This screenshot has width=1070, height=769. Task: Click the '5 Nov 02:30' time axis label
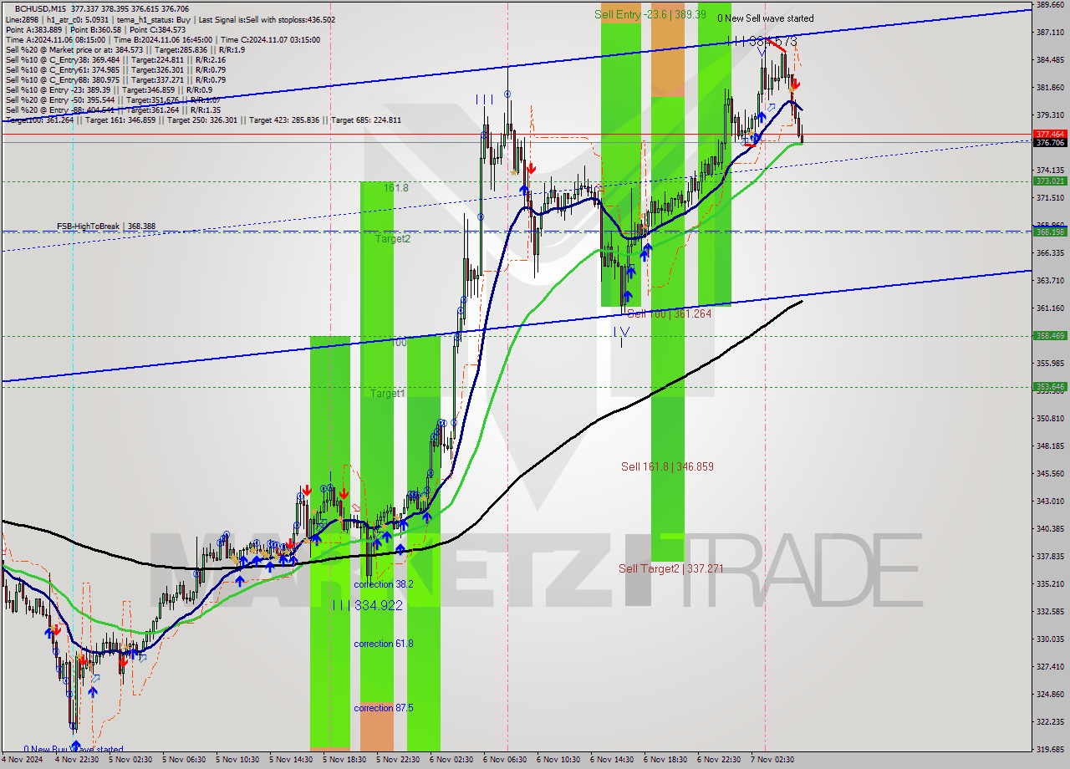tap(130, 760)
